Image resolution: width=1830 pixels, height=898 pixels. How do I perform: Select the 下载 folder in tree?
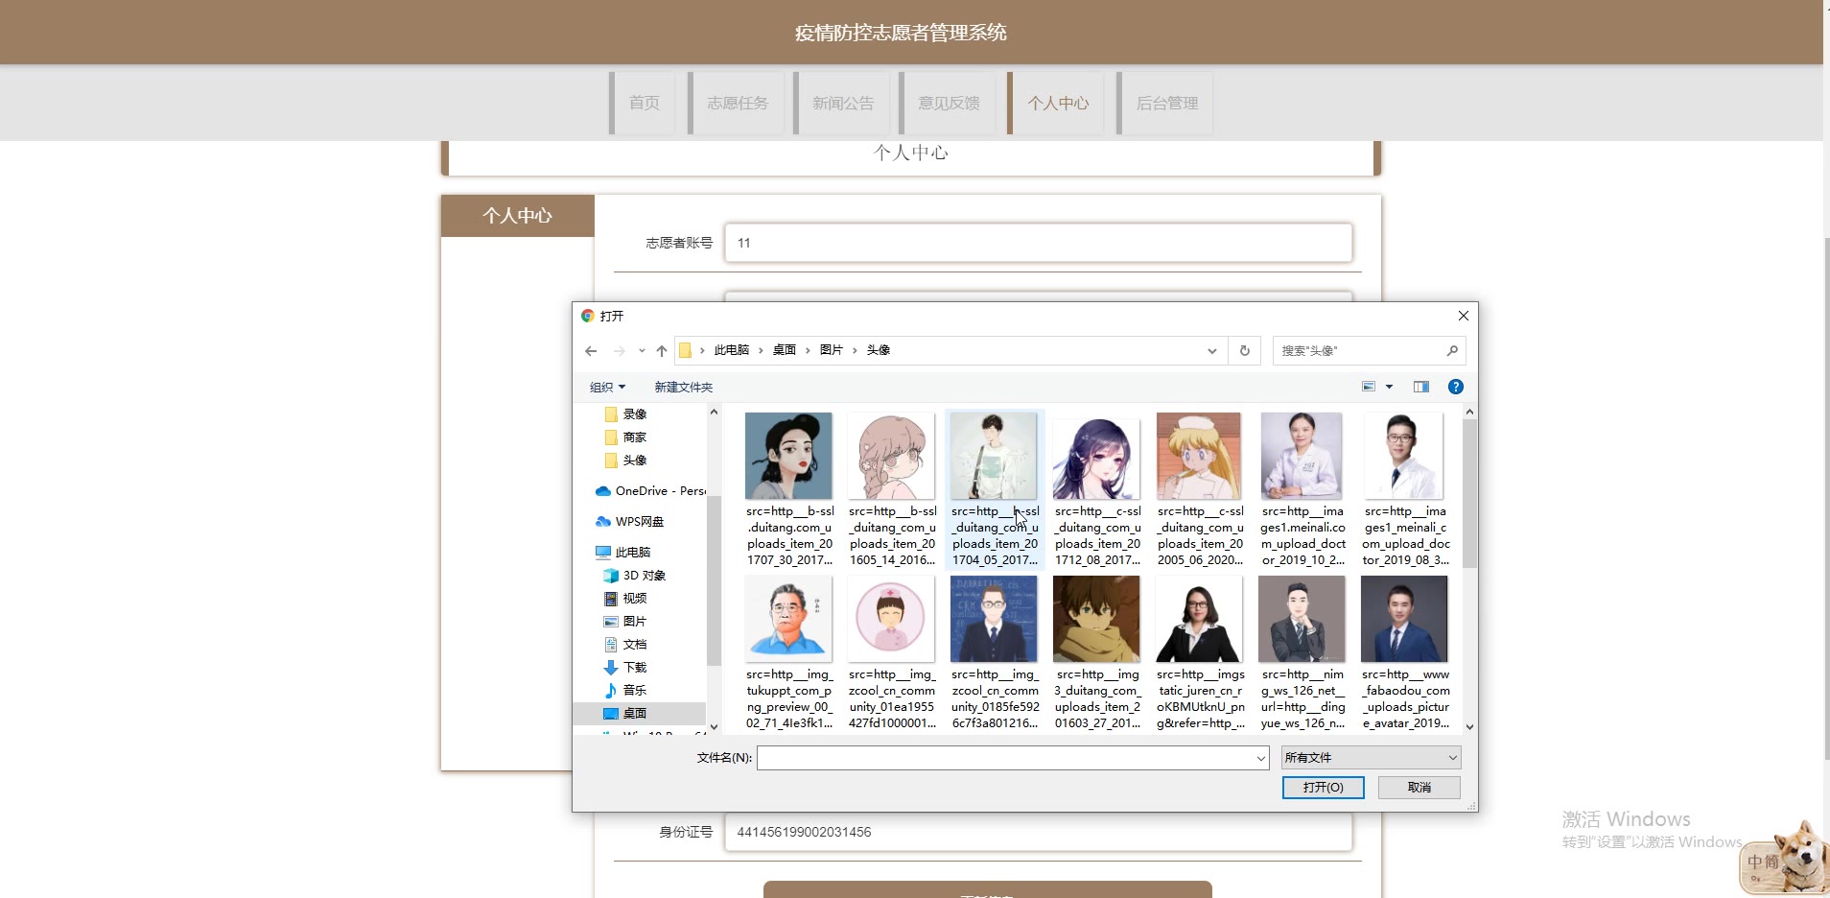pos(634,668)
